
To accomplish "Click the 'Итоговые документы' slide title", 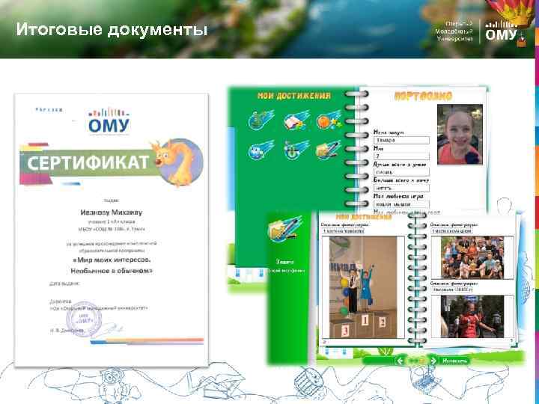I will [x=112, y=29].
